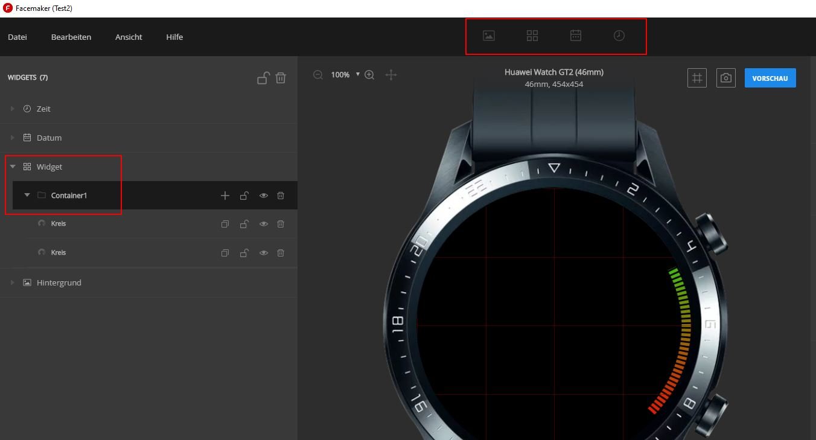Activate the pan/move canvas tool

coord(391,75)
